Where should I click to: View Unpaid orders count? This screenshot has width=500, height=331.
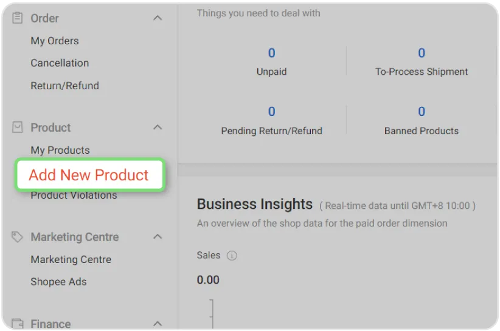point(271,53)
